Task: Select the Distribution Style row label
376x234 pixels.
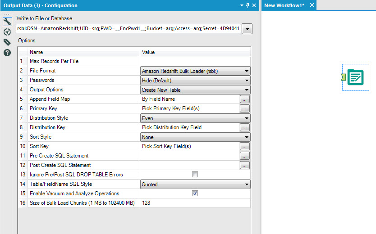Action: [x=49, y=118]
